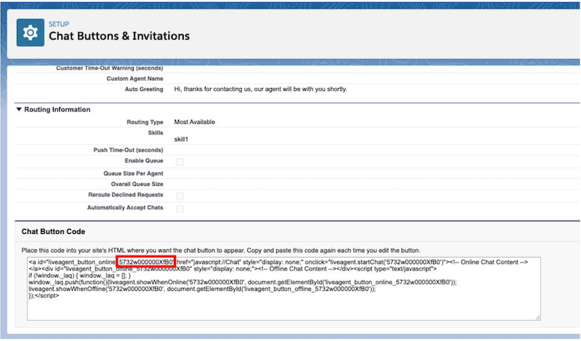The height and width of the screenshot is (341, 581).
Task: Click the Auto Greeting message text
Action: [x=261, y=89]
